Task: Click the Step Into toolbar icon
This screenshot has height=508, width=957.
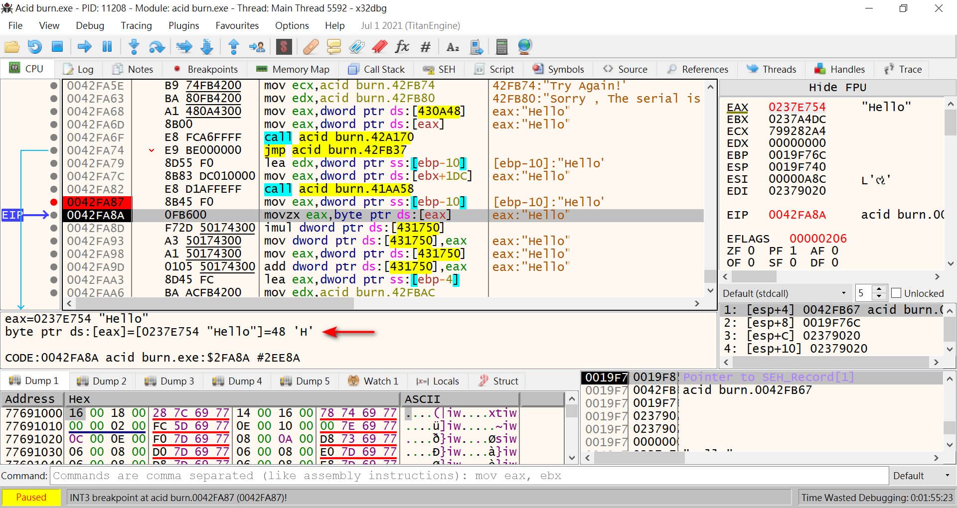Action: (134, 47)
